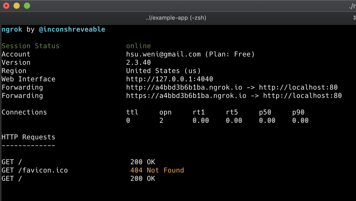The height and width of the screenshot is (201, 356).
Task: Click the 'Forwarding' label of the https row
Action: (22, 96)
